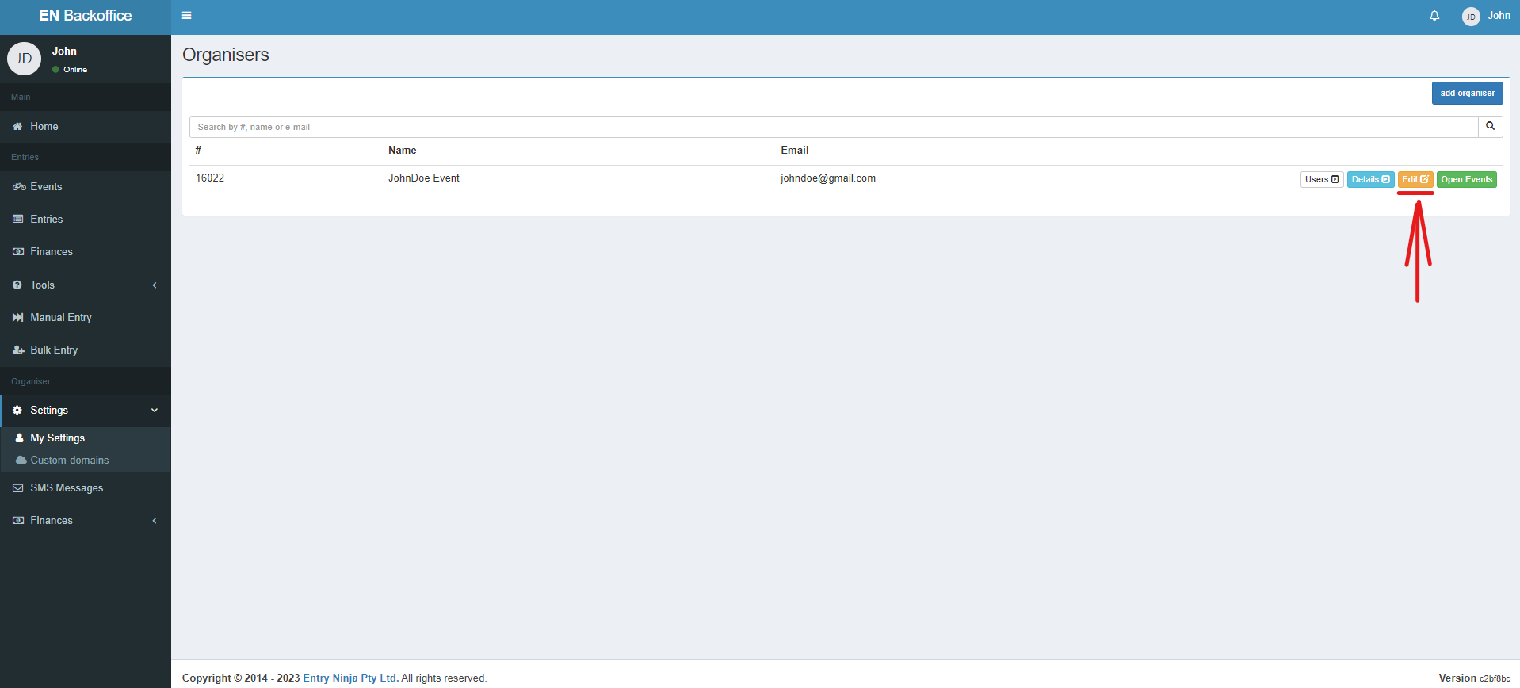Screen dimensions: 1520x688
Task: Click the Settings gear icon
Action: point(17,411)
